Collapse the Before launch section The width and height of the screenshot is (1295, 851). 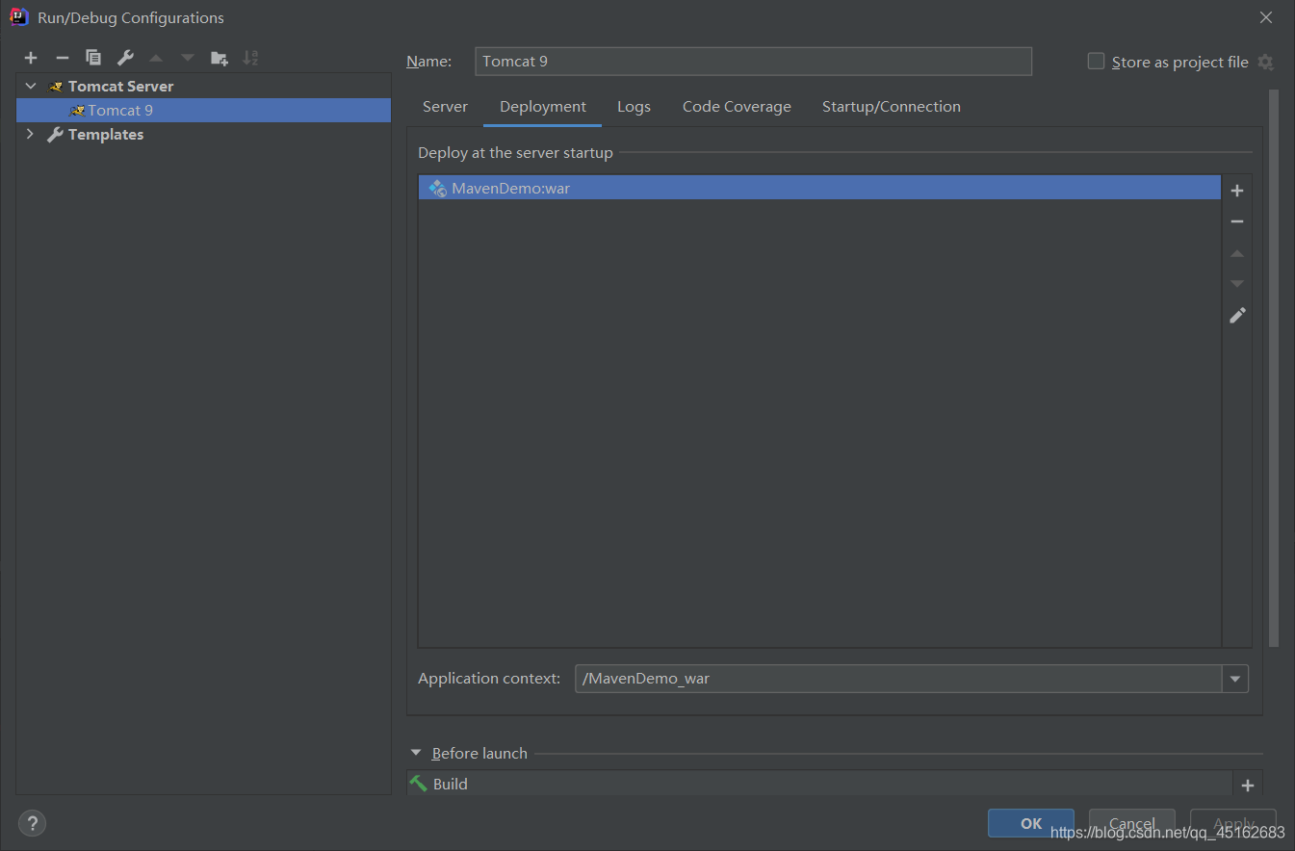pyautogui.click(x=416, y=753)
